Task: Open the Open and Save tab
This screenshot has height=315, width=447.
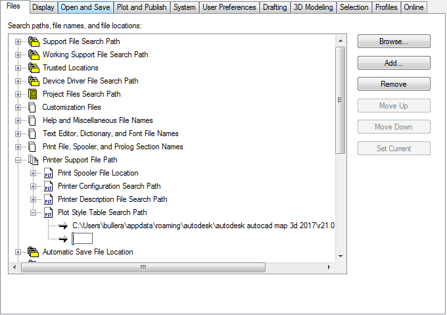Action: (85, 7)
